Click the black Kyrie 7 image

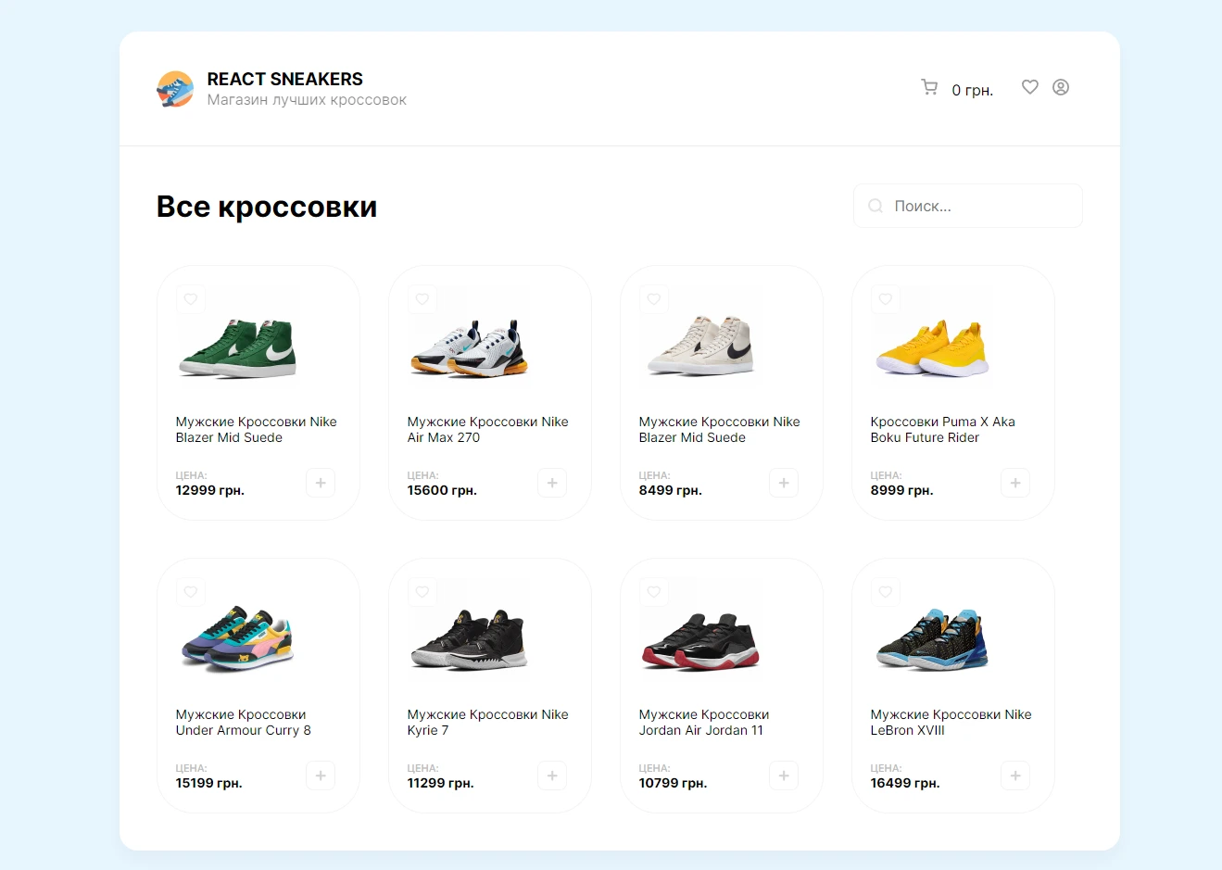470,640
